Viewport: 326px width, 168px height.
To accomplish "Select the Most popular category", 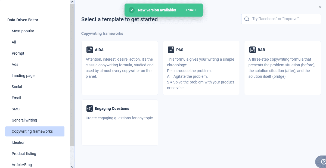I will [23, 31].
